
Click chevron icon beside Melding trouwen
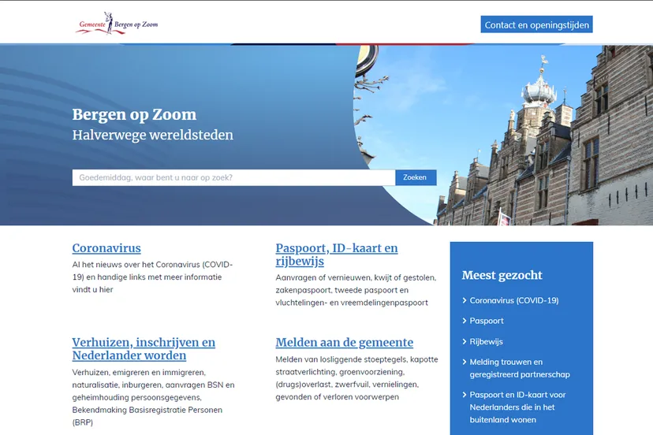pyautogui.click(x=465, y=362)
